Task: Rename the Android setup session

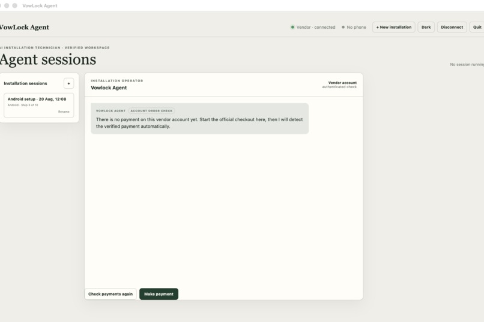Action: click(x=64, y=112)
